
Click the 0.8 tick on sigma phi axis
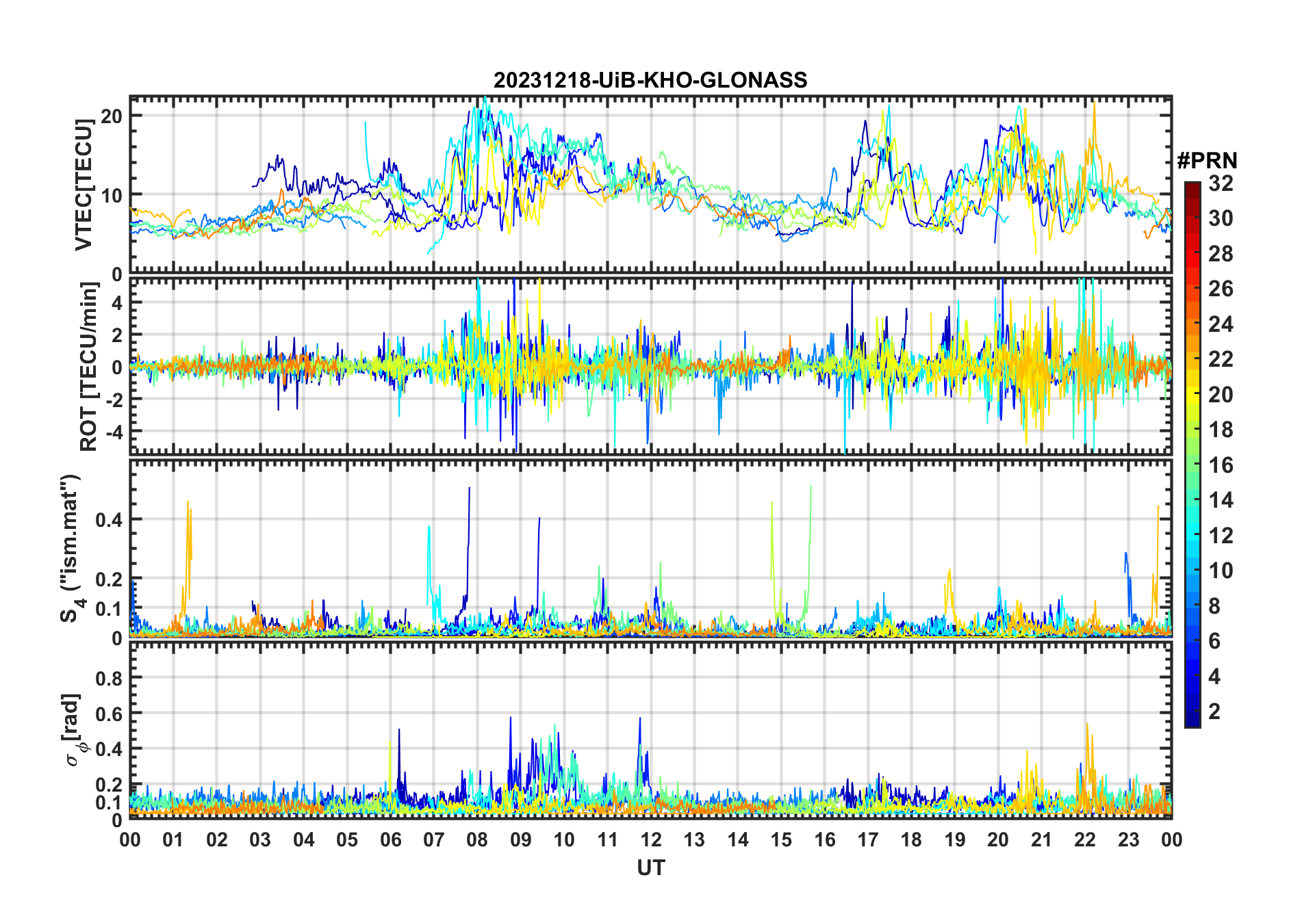[x=110, y=678]
